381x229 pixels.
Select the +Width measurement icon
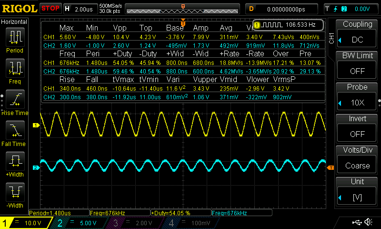[15, 161]
